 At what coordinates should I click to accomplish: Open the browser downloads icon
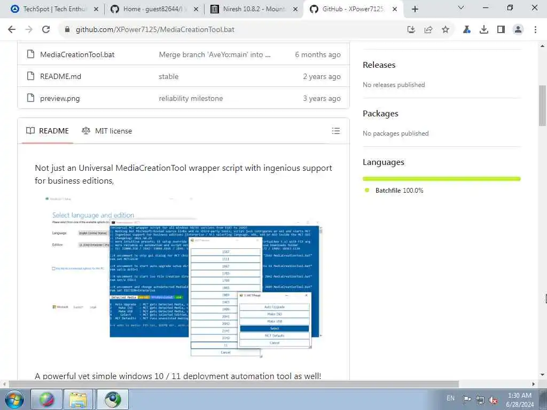tap(484, 30)
